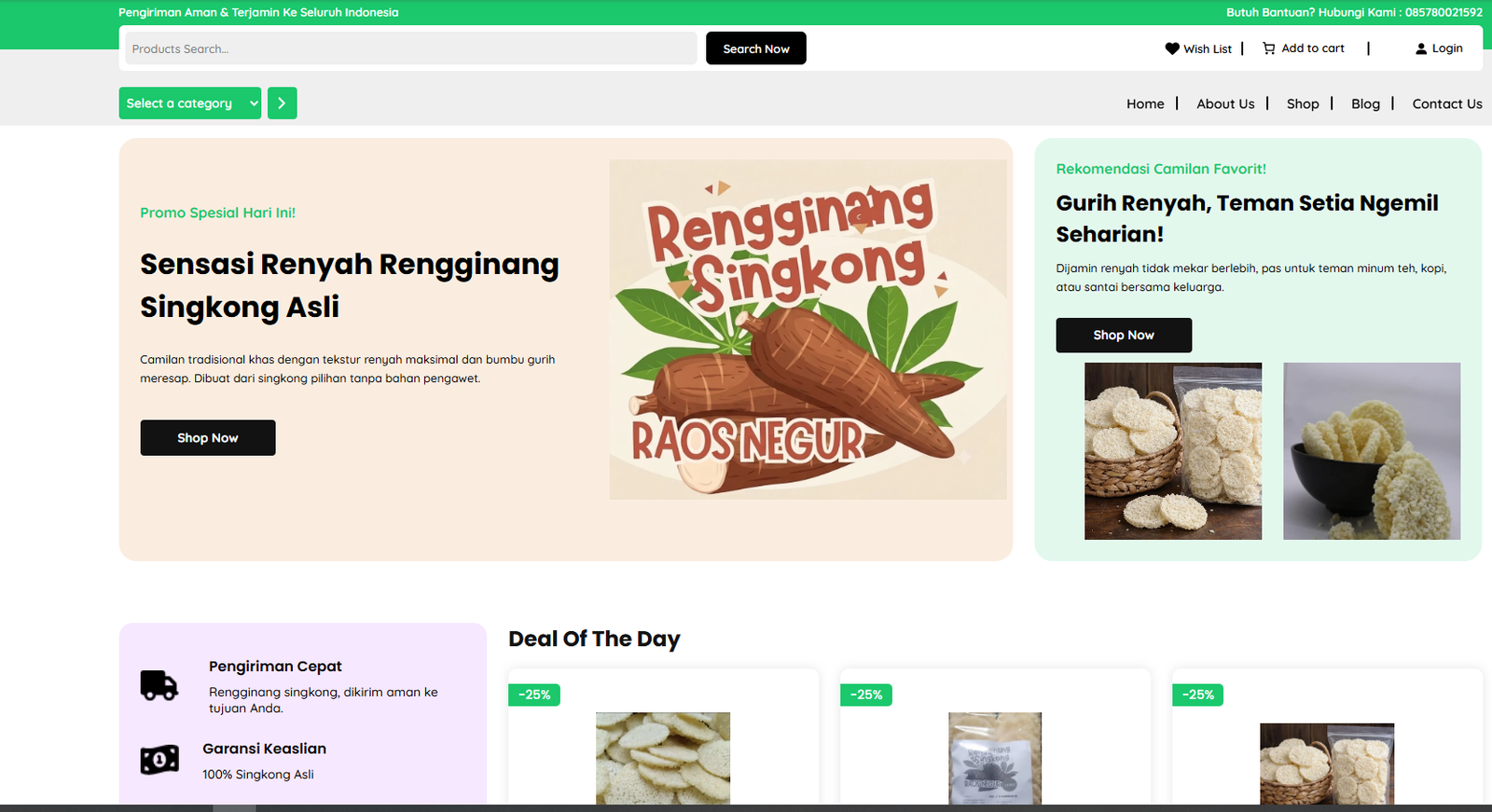The width and height of the screenshot is (1492, 812).
Task: Focus the Products Search field
Action: 411,48
